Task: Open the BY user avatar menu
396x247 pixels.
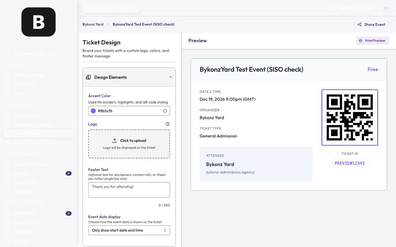Action: 386,8
